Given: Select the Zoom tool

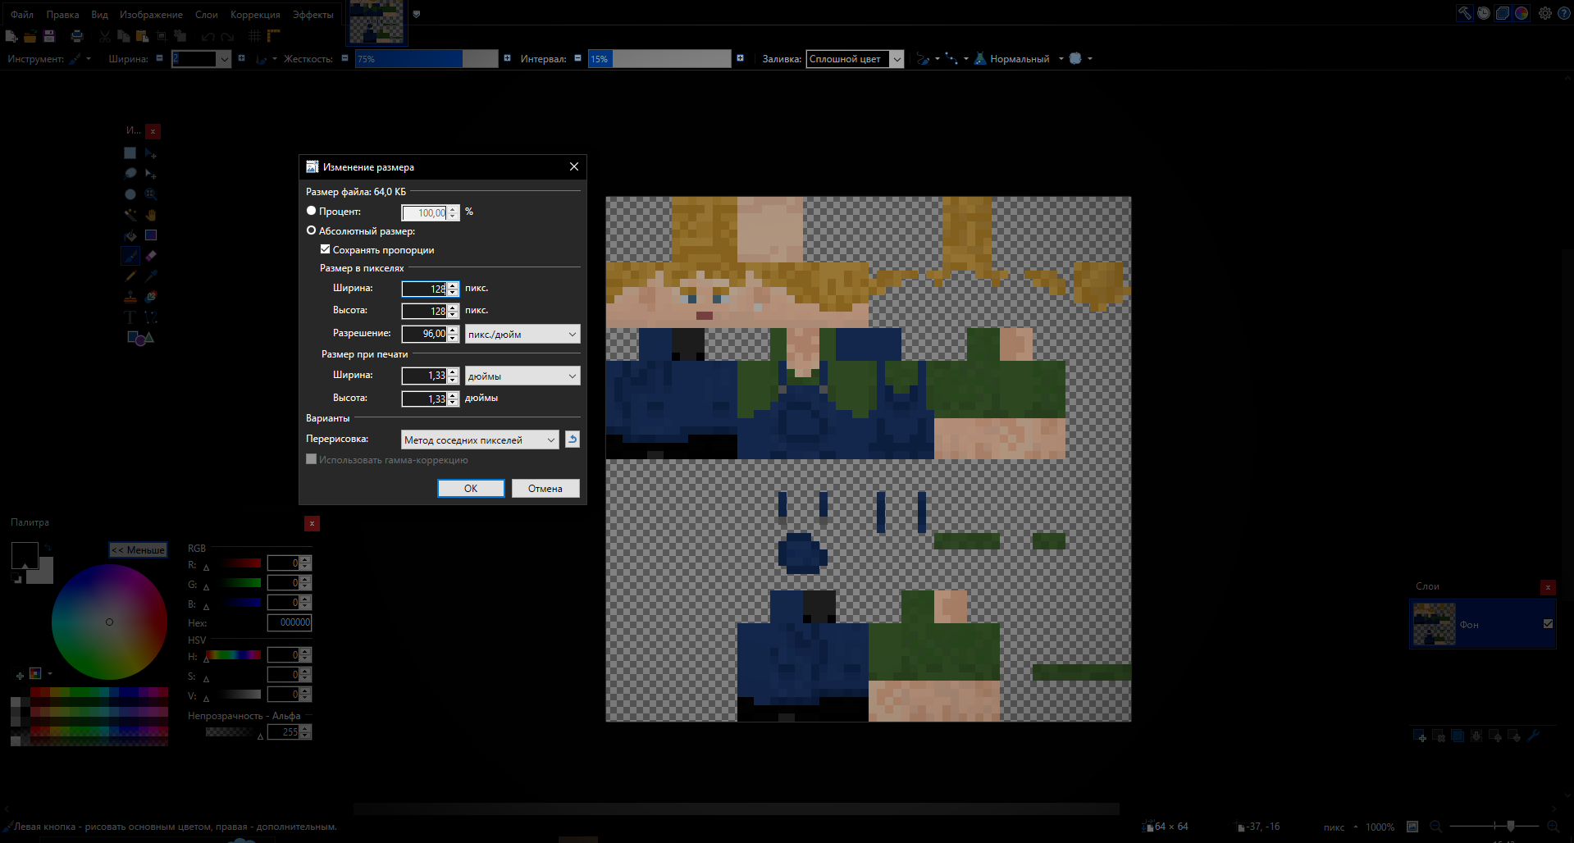Looking at the screenshot, I should coord(151,194).
